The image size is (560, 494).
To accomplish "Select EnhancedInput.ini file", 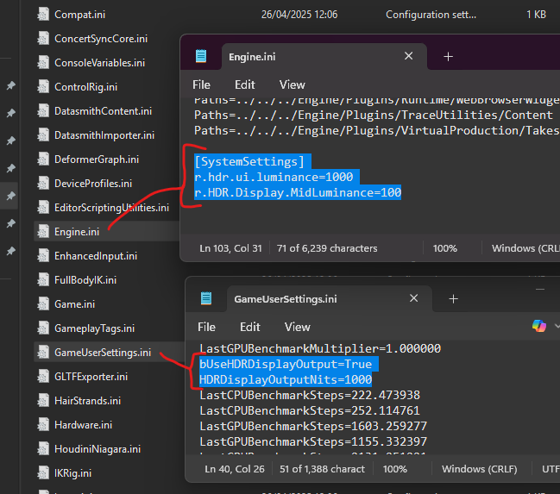I will click(x=96, y=256).
